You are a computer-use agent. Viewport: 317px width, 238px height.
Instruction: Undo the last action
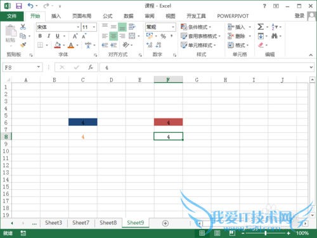[30, 6]
